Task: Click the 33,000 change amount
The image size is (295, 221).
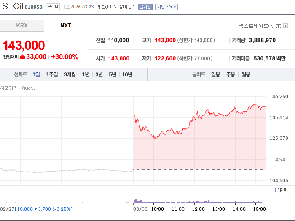Action: tap(36, 57)
